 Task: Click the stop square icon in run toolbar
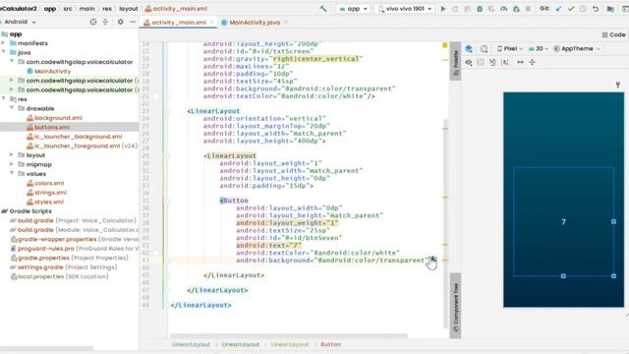tap(528, 9)
